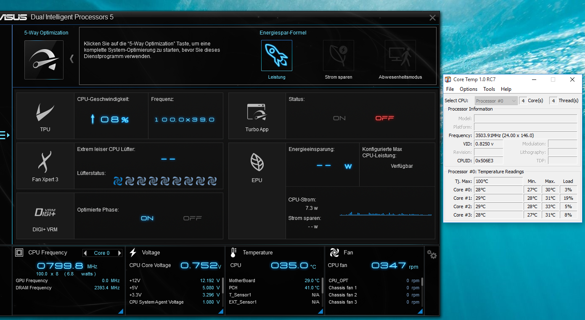Screen dimensions: 585x320
Task: Switch to the previous core with the left arrow
Action: pyautogui.click(x=85, y=253)
